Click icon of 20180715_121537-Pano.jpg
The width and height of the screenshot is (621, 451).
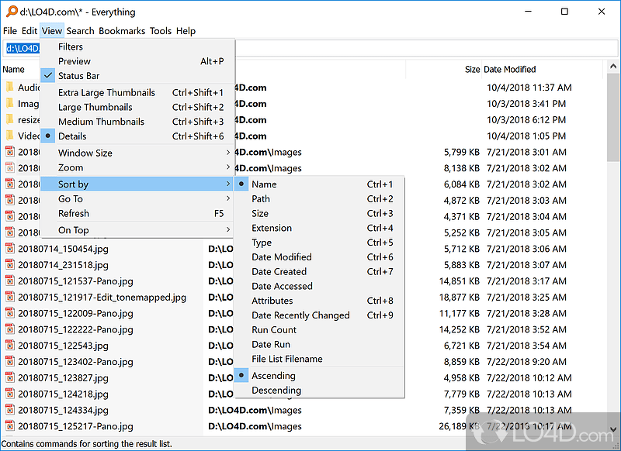[10, 281]
